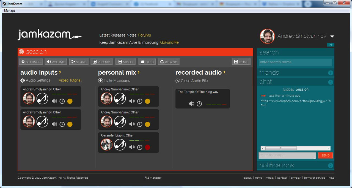Image resolution: width=352 pixels, height=188 pixels.
Task: Mute the second Andrey track in personal mix
Action: [x=132, y=124]
